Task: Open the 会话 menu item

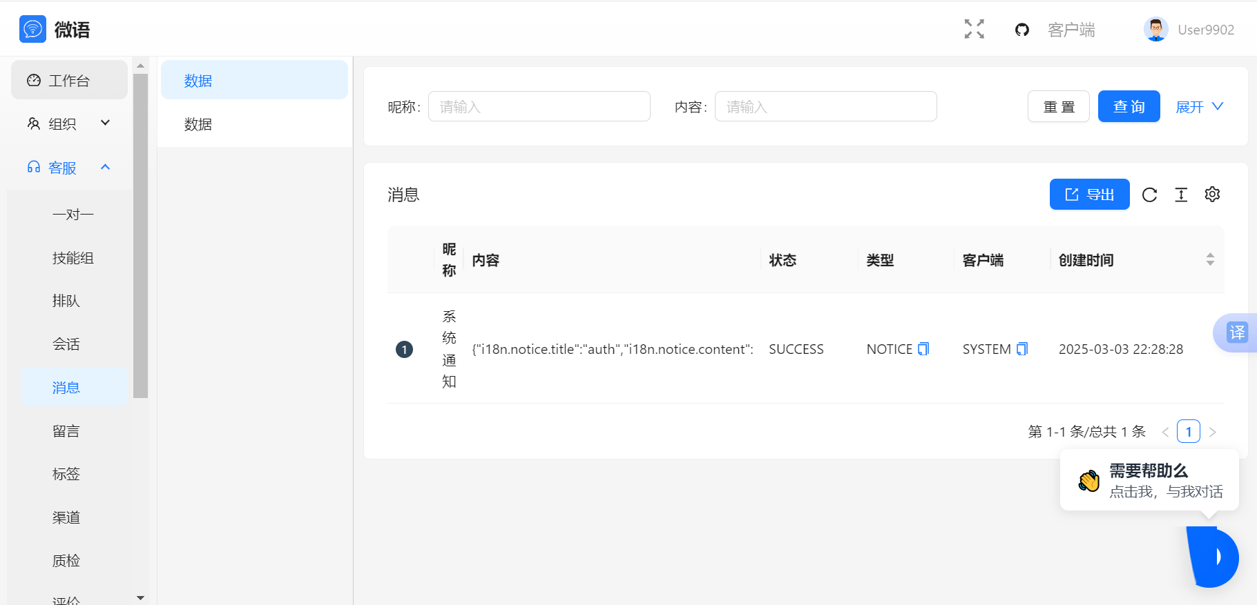Action: point(66,344)
